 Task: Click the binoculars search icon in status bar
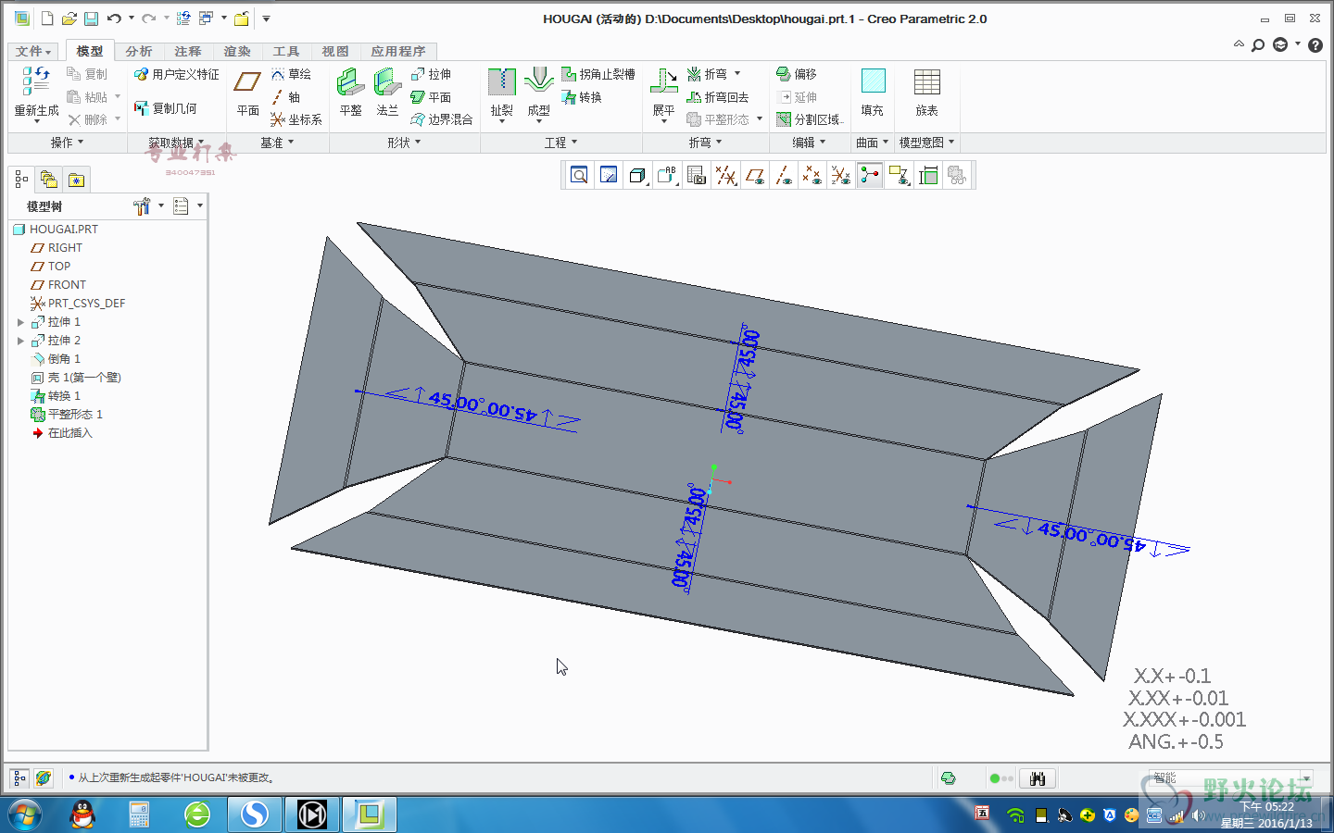(1038, 778)
